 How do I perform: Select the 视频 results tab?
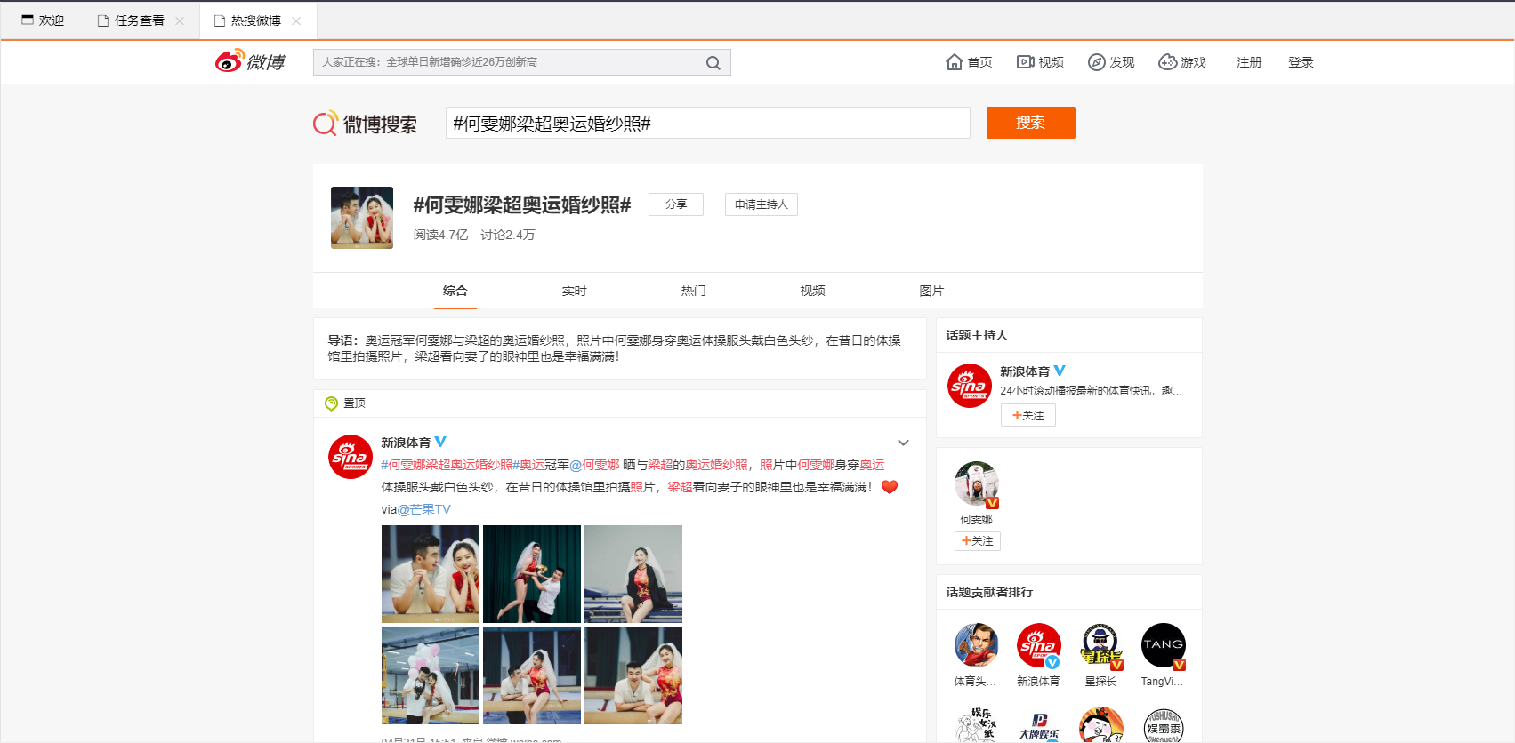[x=813, y=291]
